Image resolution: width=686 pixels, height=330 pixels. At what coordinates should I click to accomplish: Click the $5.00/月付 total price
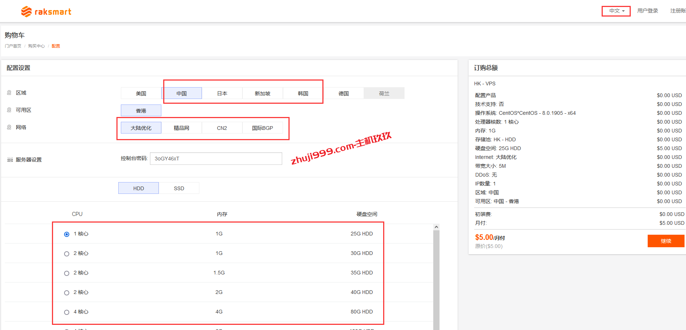coord(490,237)
